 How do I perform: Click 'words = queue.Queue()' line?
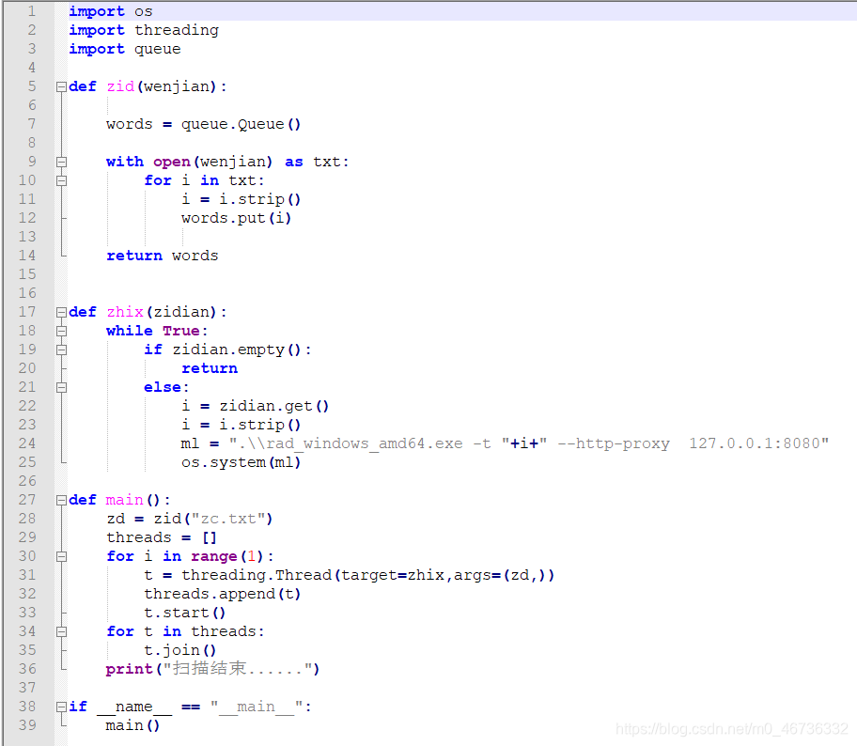[x=203, y=125]
